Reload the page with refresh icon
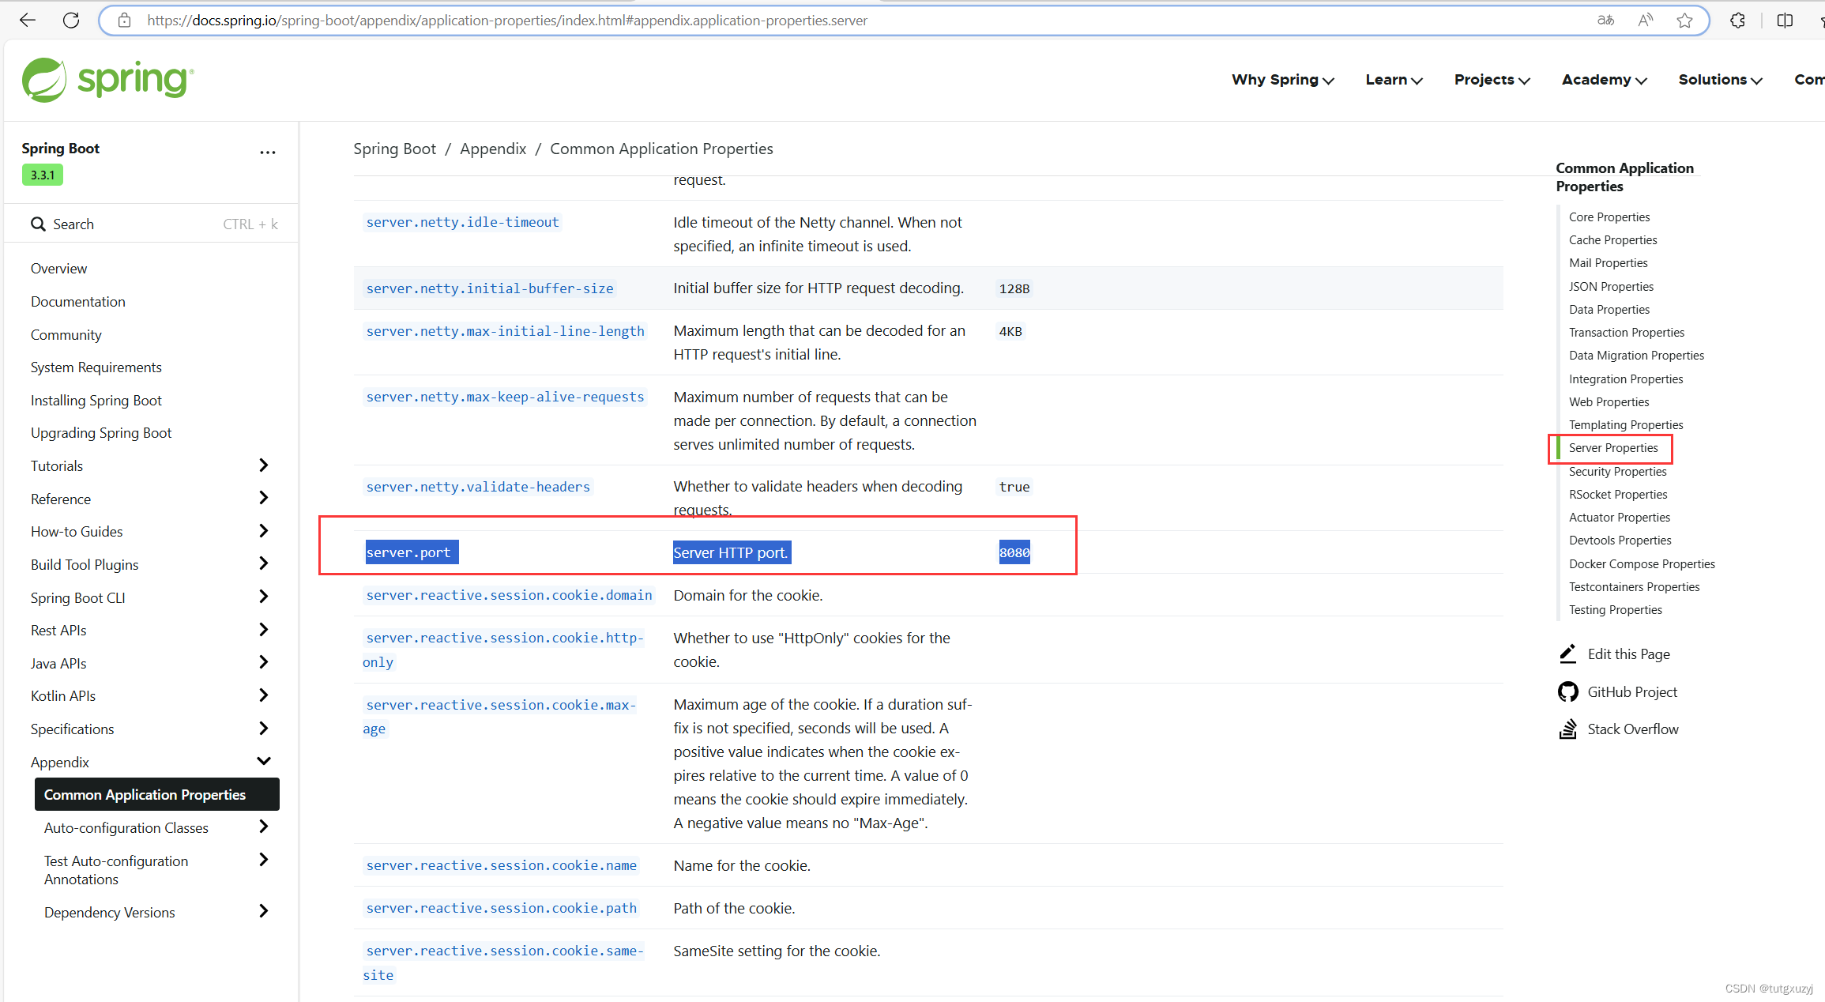This screenshot has height=1002, width=1825. [x=71, y=21]
